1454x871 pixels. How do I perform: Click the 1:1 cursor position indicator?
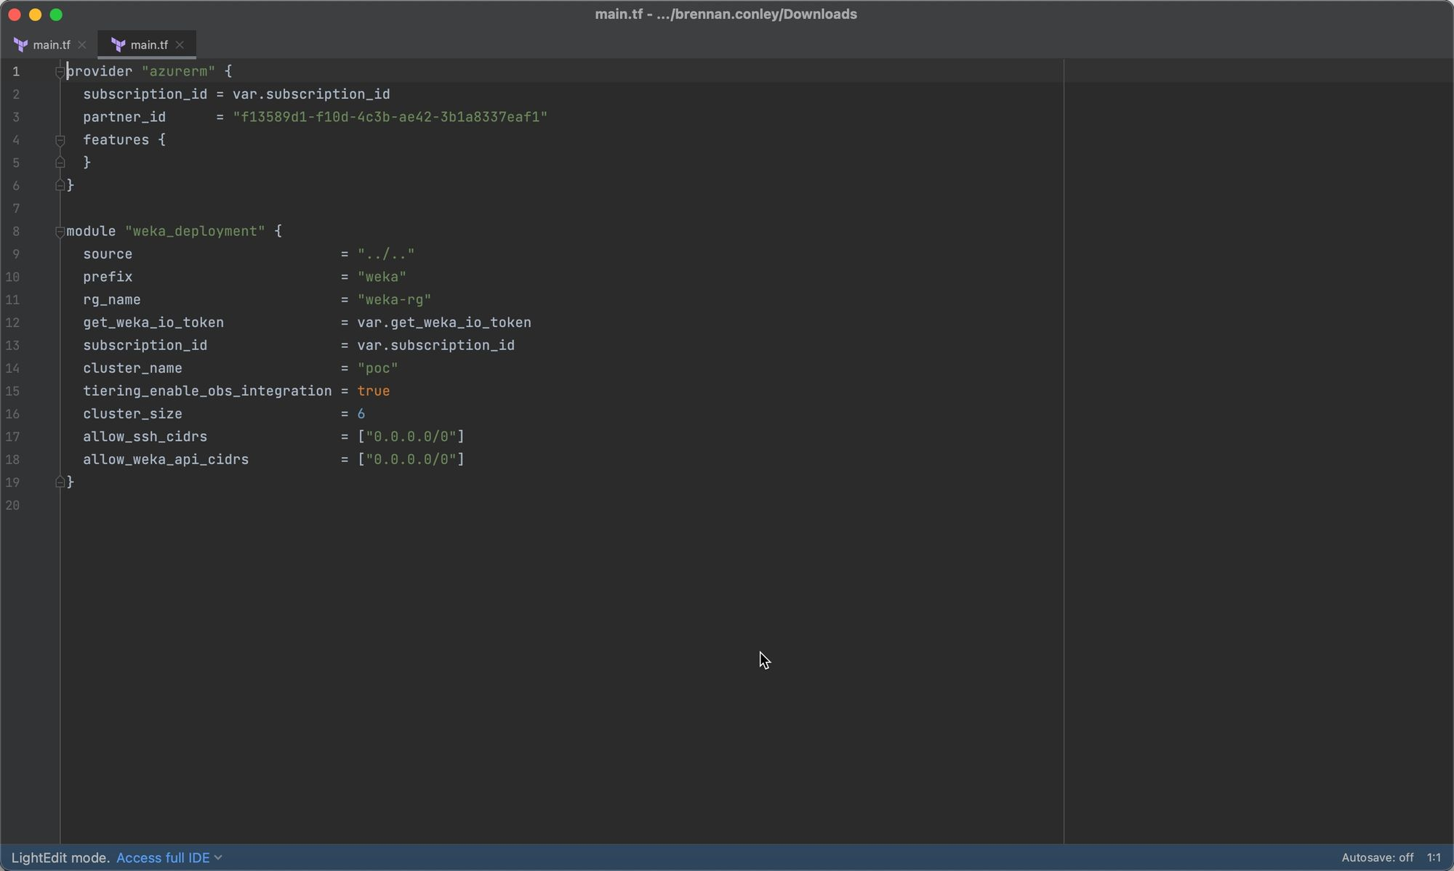[1433, 858]
